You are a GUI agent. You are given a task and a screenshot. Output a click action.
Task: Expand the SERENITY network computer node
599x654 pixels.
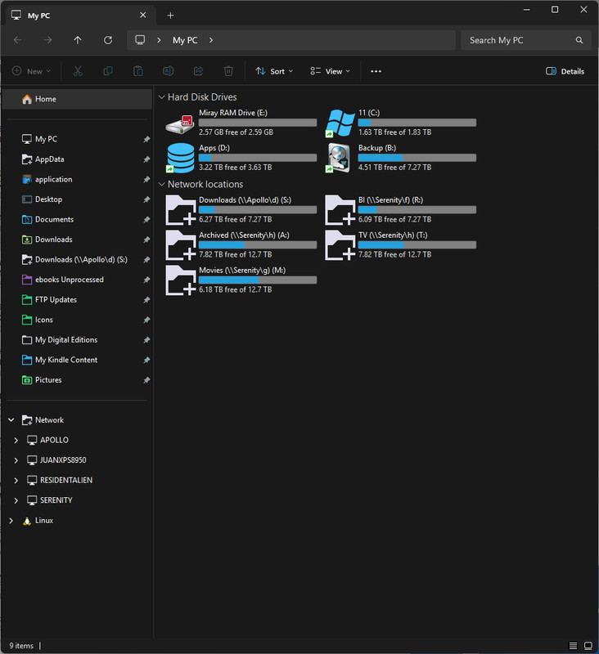(x=16, y=500)
